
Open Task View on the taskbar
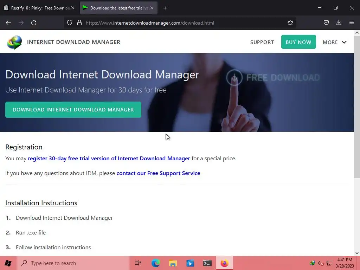[138, 263]
